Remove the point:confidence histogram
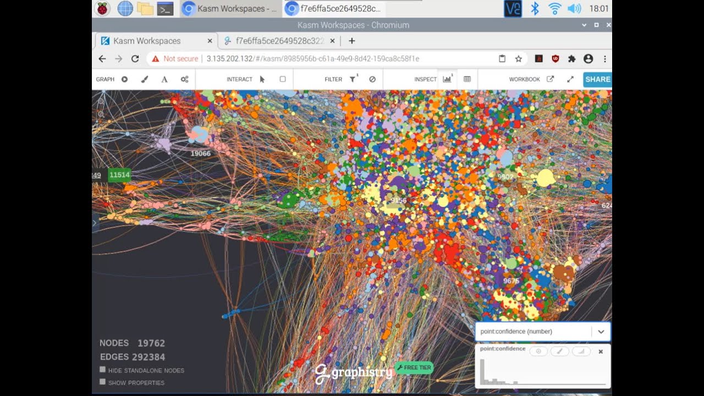704x396 pixels. 601,351
